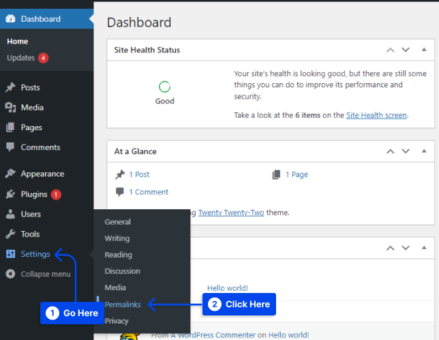Click the Appearance brush icon
439x340 pixels.
(x=10, y=174)
